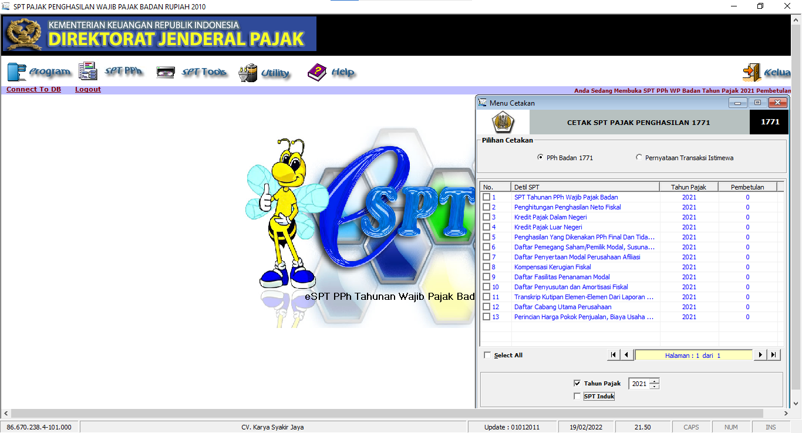802x433 pixels.
Task: Open the Program menu icon
Action: coord(16,72)
